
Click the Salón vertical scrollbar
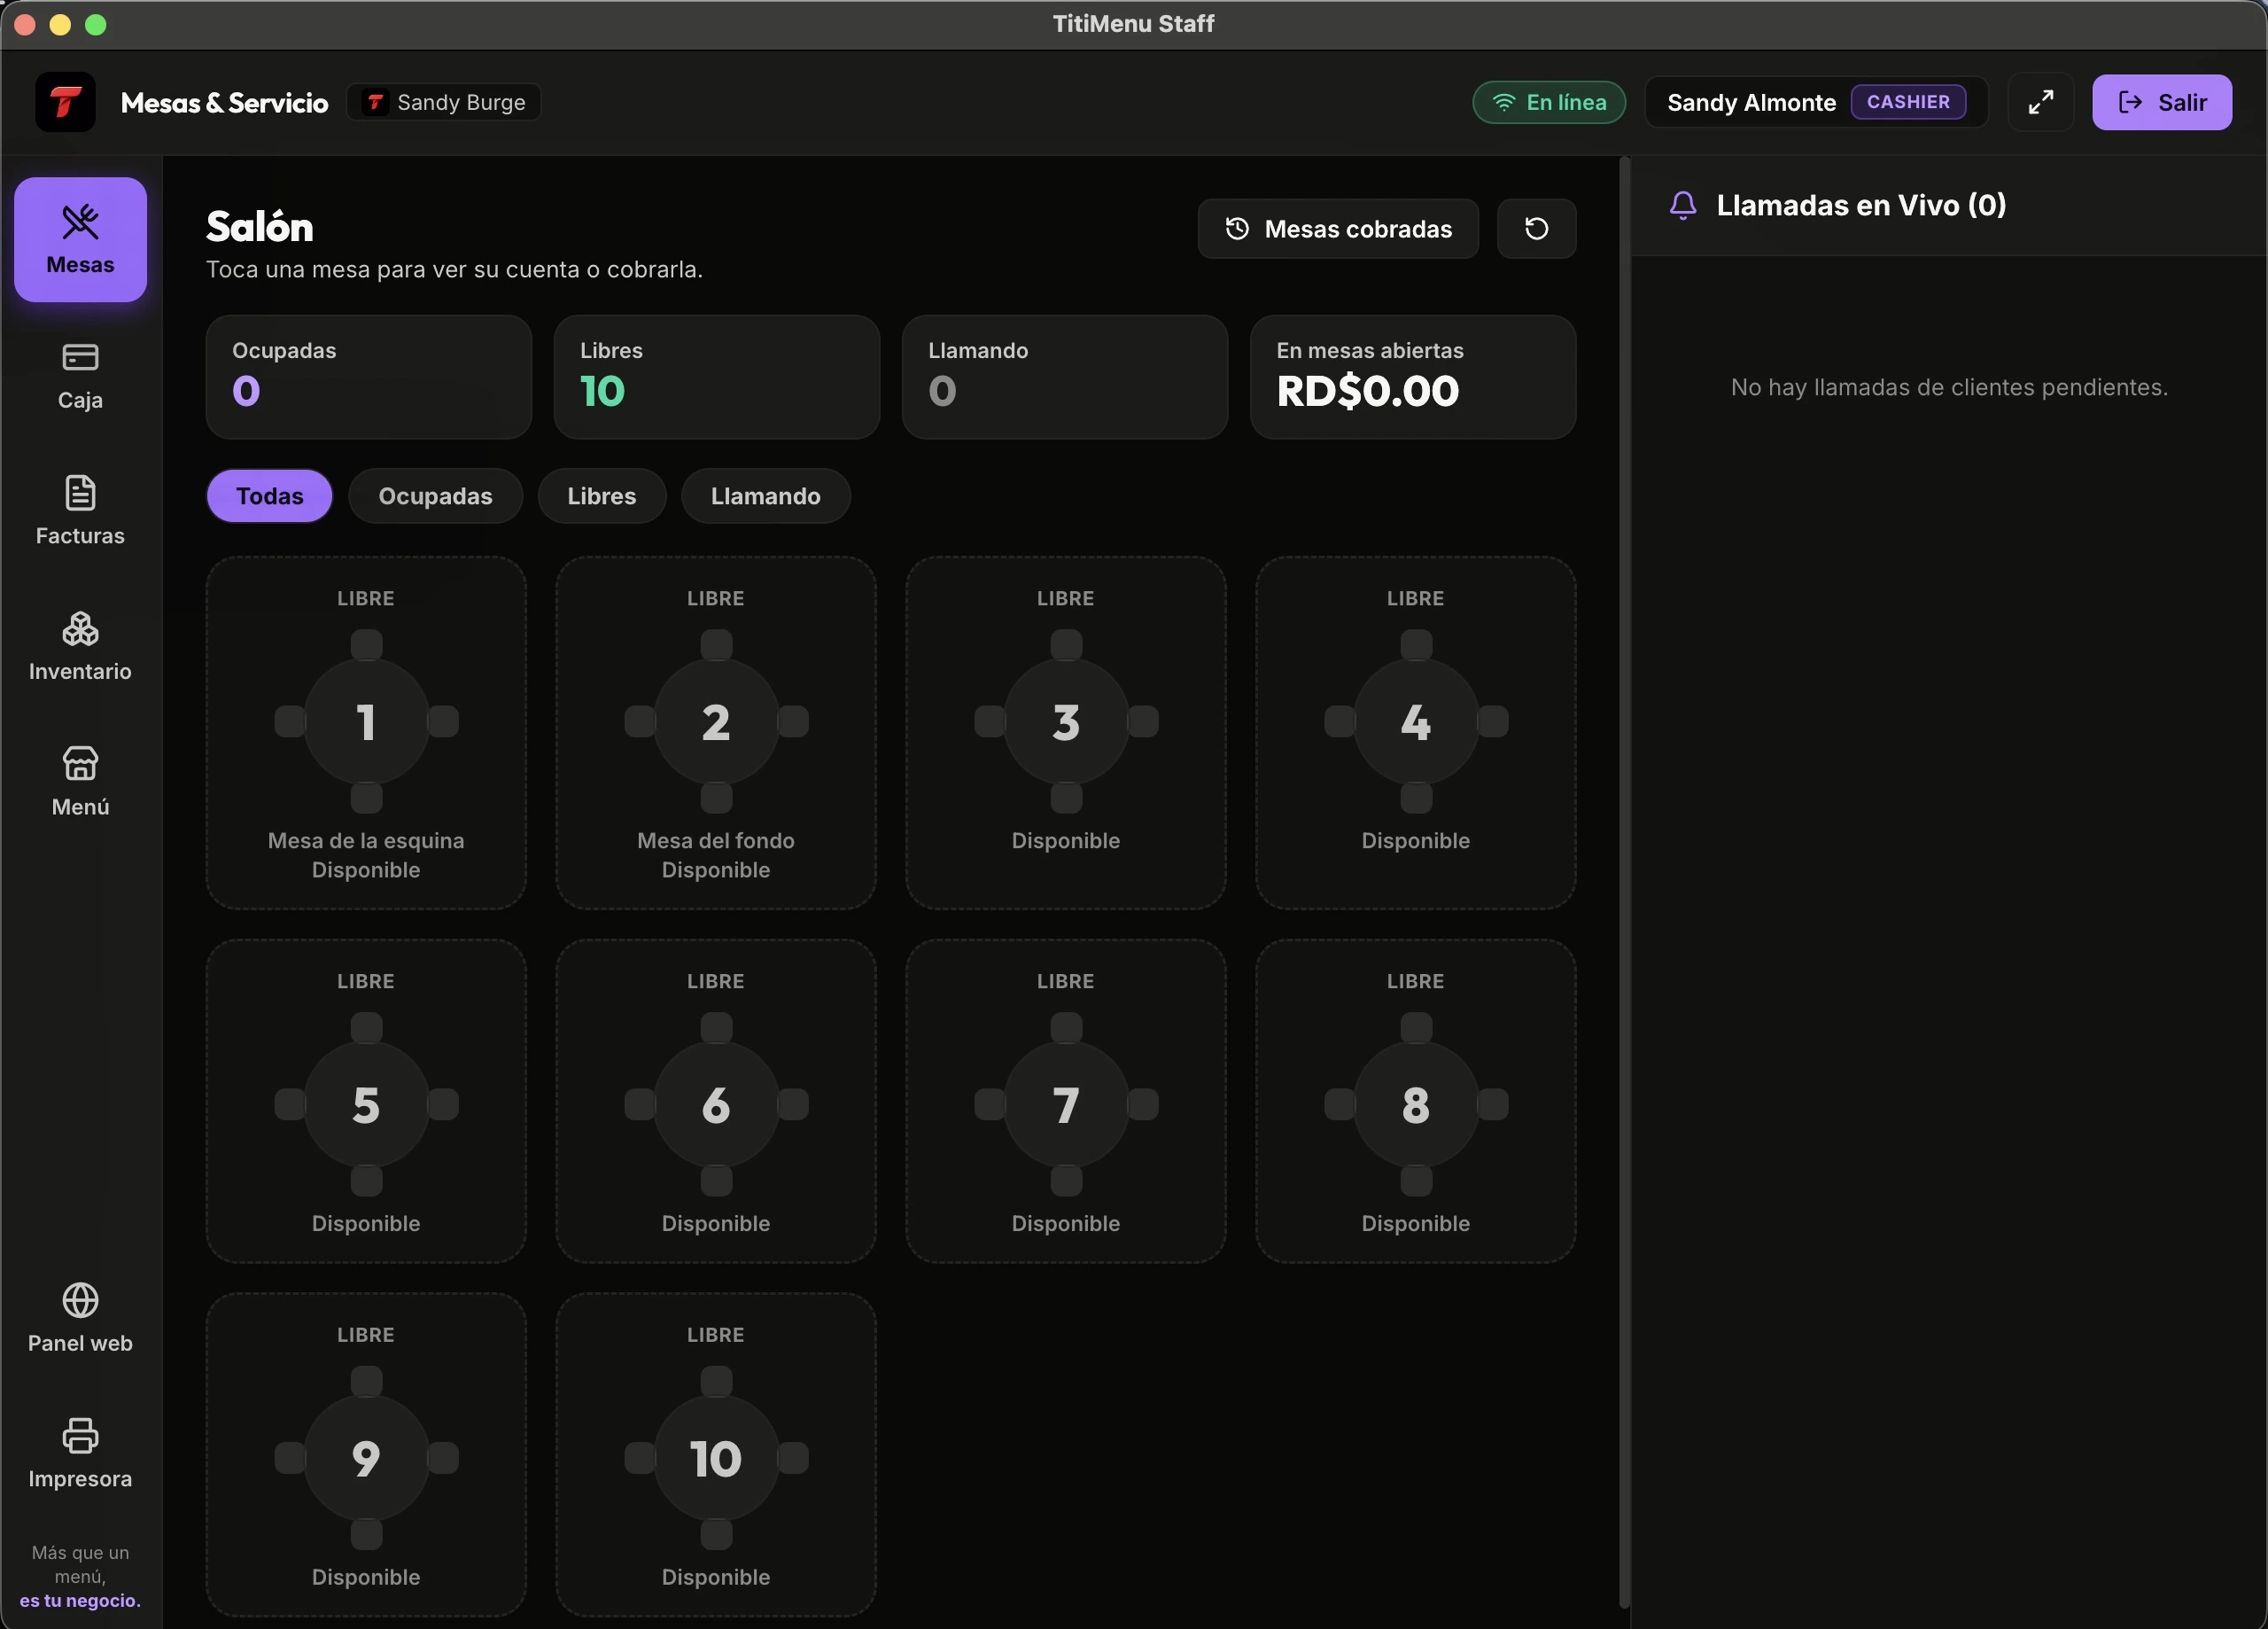pyautogui.click(x=1624, y=881)
